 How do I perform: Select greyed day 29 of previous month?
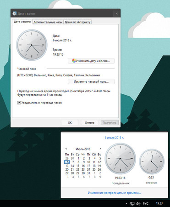67,158
